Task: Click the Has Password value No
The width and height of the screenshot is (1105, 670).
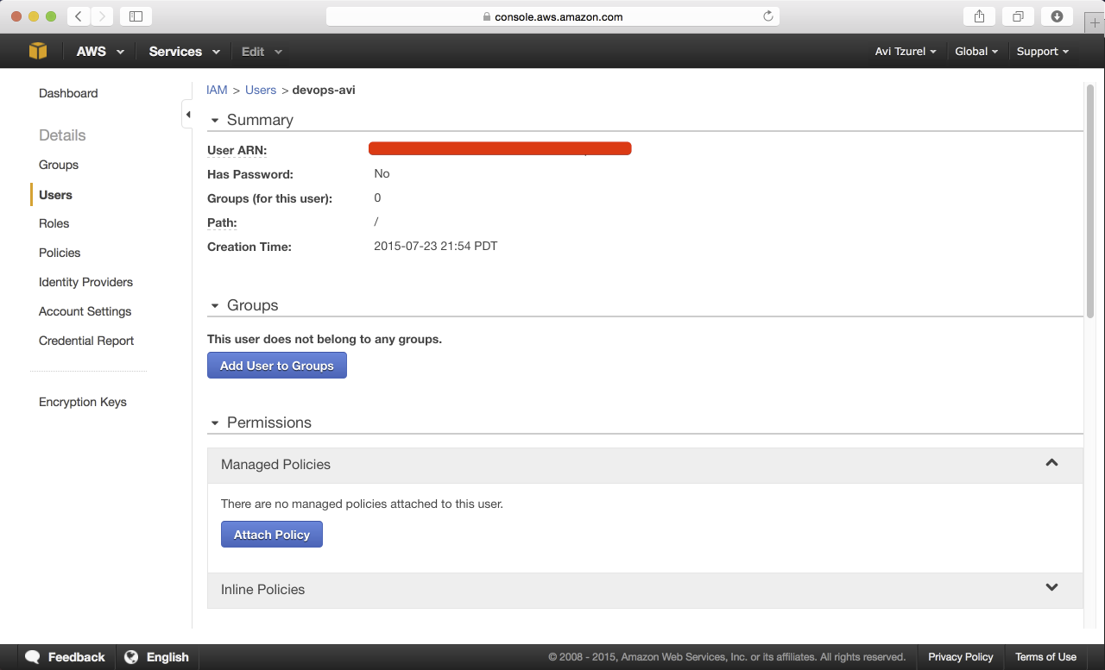Action: 382,173
